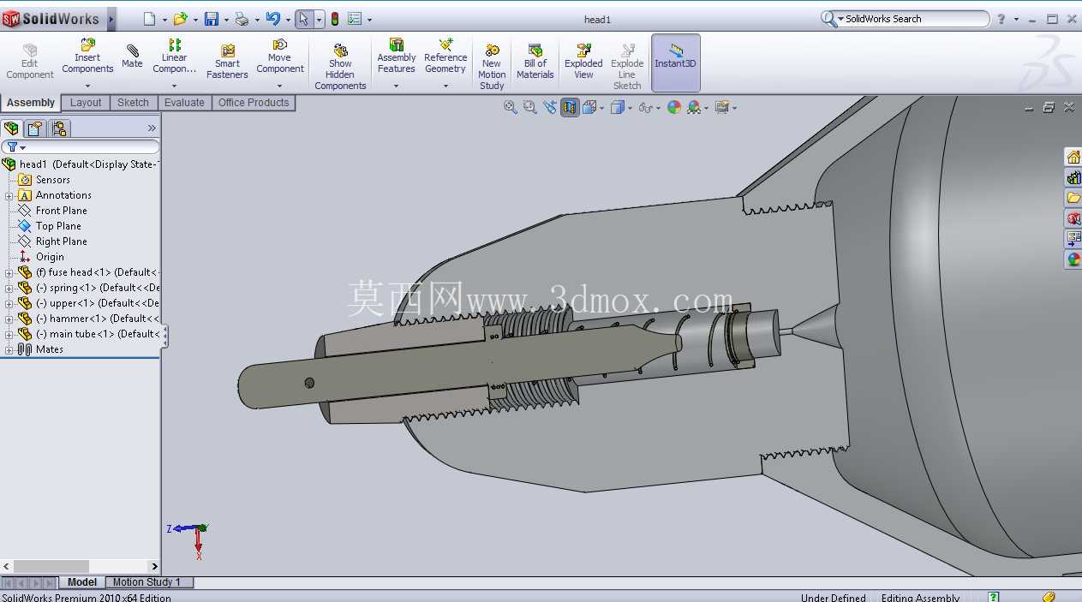Viewport: 1082px width, 602px height.
Task: Select the Origin item
Action: click(41, 257)
